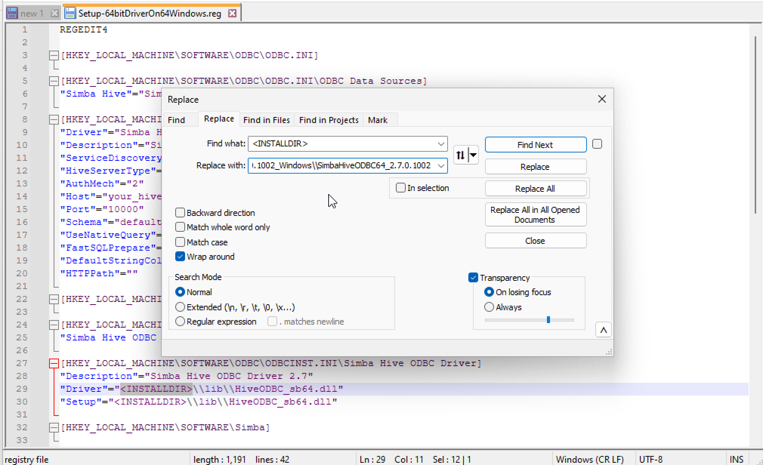The height and width of the screenshot is (465, 763).
Task: Collapse the fold marker at line 24
Action: [x=54, y=325]
